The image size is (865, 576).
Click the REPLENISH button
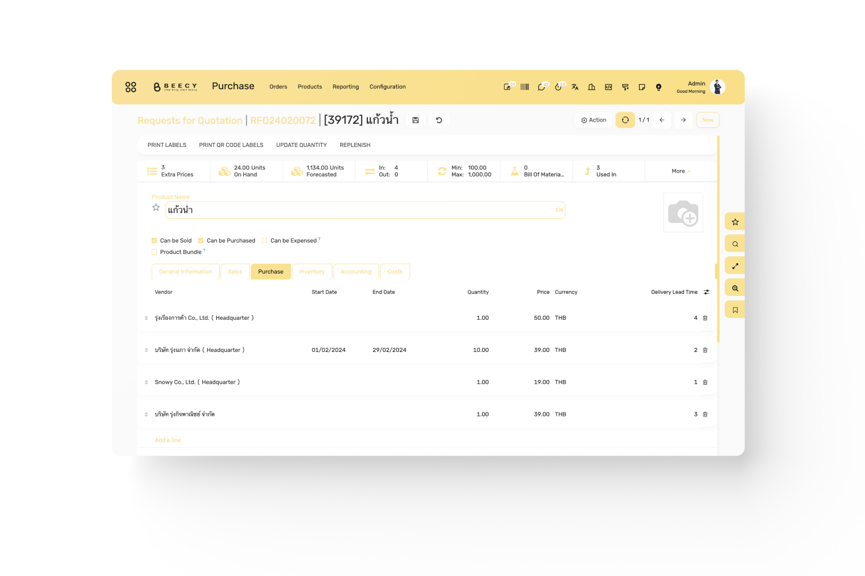coord(355,145)
